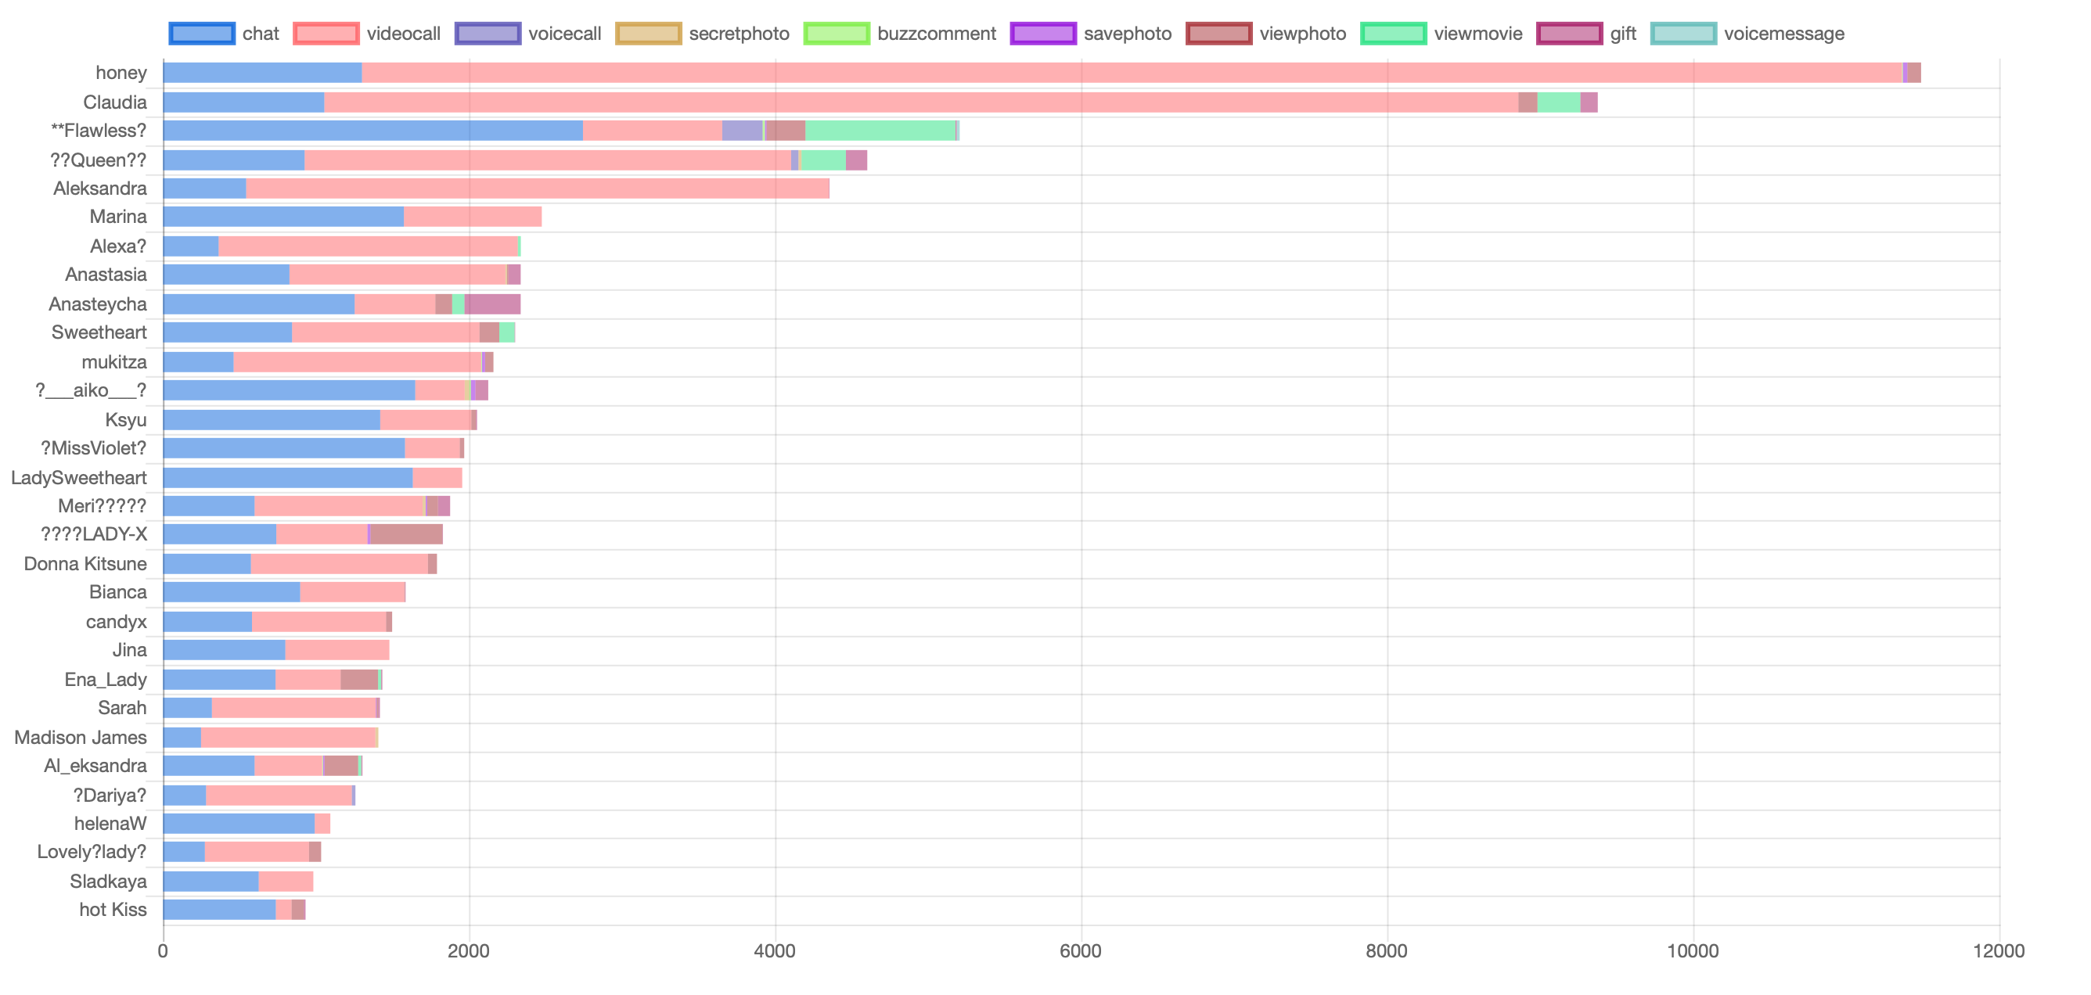Click the '2000' x-axis tick value

click(470, 951)
